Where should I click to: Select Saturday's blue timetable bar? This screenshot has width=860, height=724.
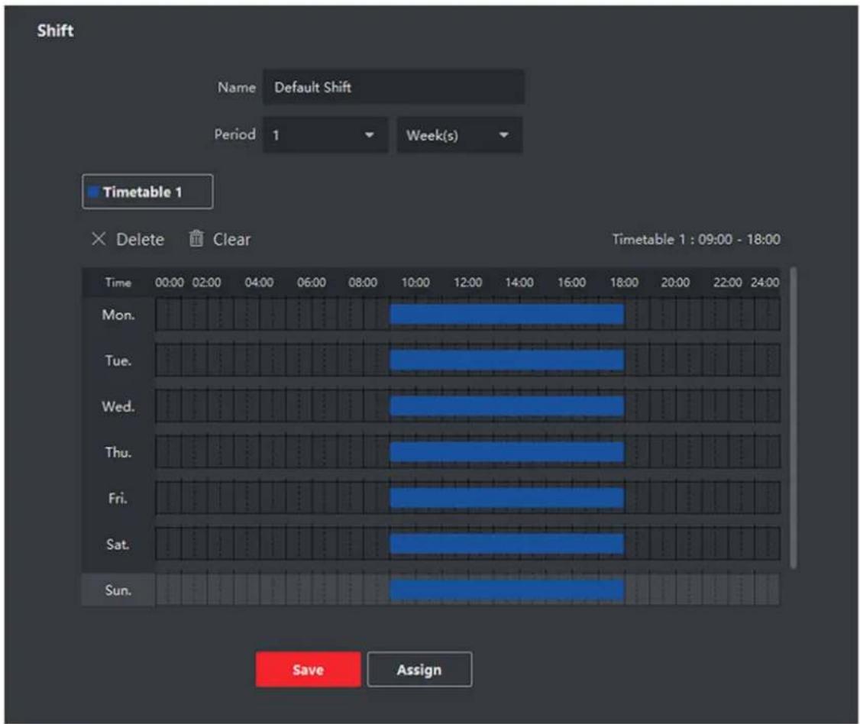point(507,544)
